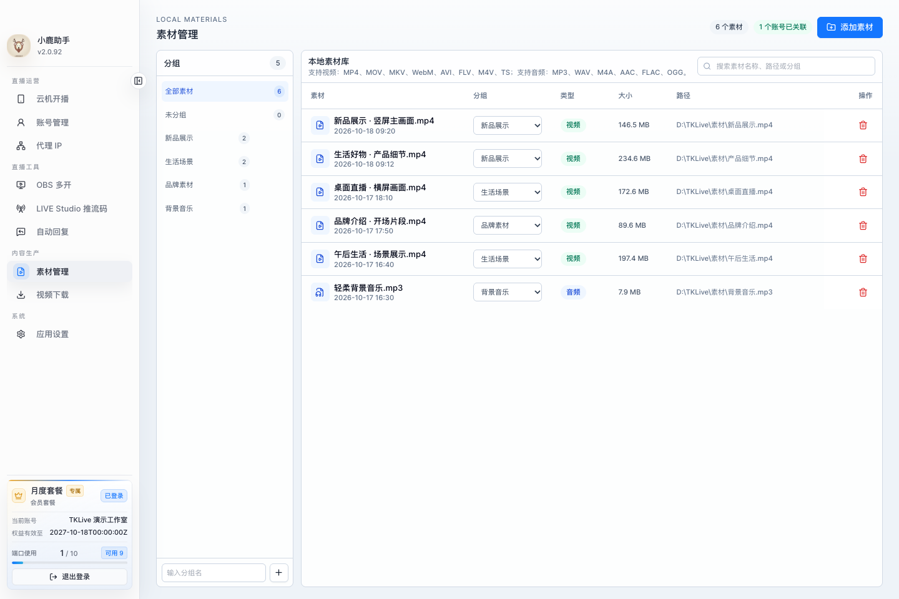
Task: Delete 午后生活 · 场景展示.mp4 with trash icon
Action: pyautogui.click(x=863, y=259)
